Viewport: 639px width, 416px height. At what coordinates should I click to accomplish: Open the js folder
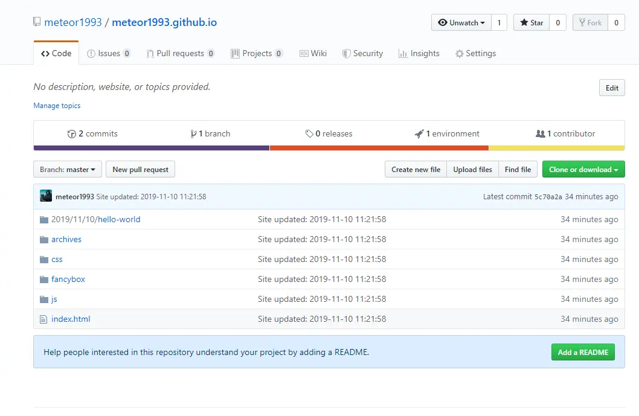coord(54,299)
